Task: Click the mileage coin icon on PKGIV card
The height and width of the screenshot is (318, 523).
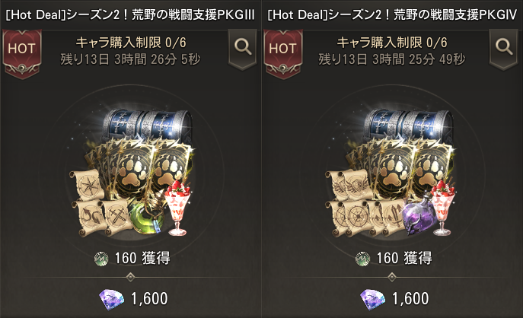Action: pyautogui.click(x=362, y=259)
